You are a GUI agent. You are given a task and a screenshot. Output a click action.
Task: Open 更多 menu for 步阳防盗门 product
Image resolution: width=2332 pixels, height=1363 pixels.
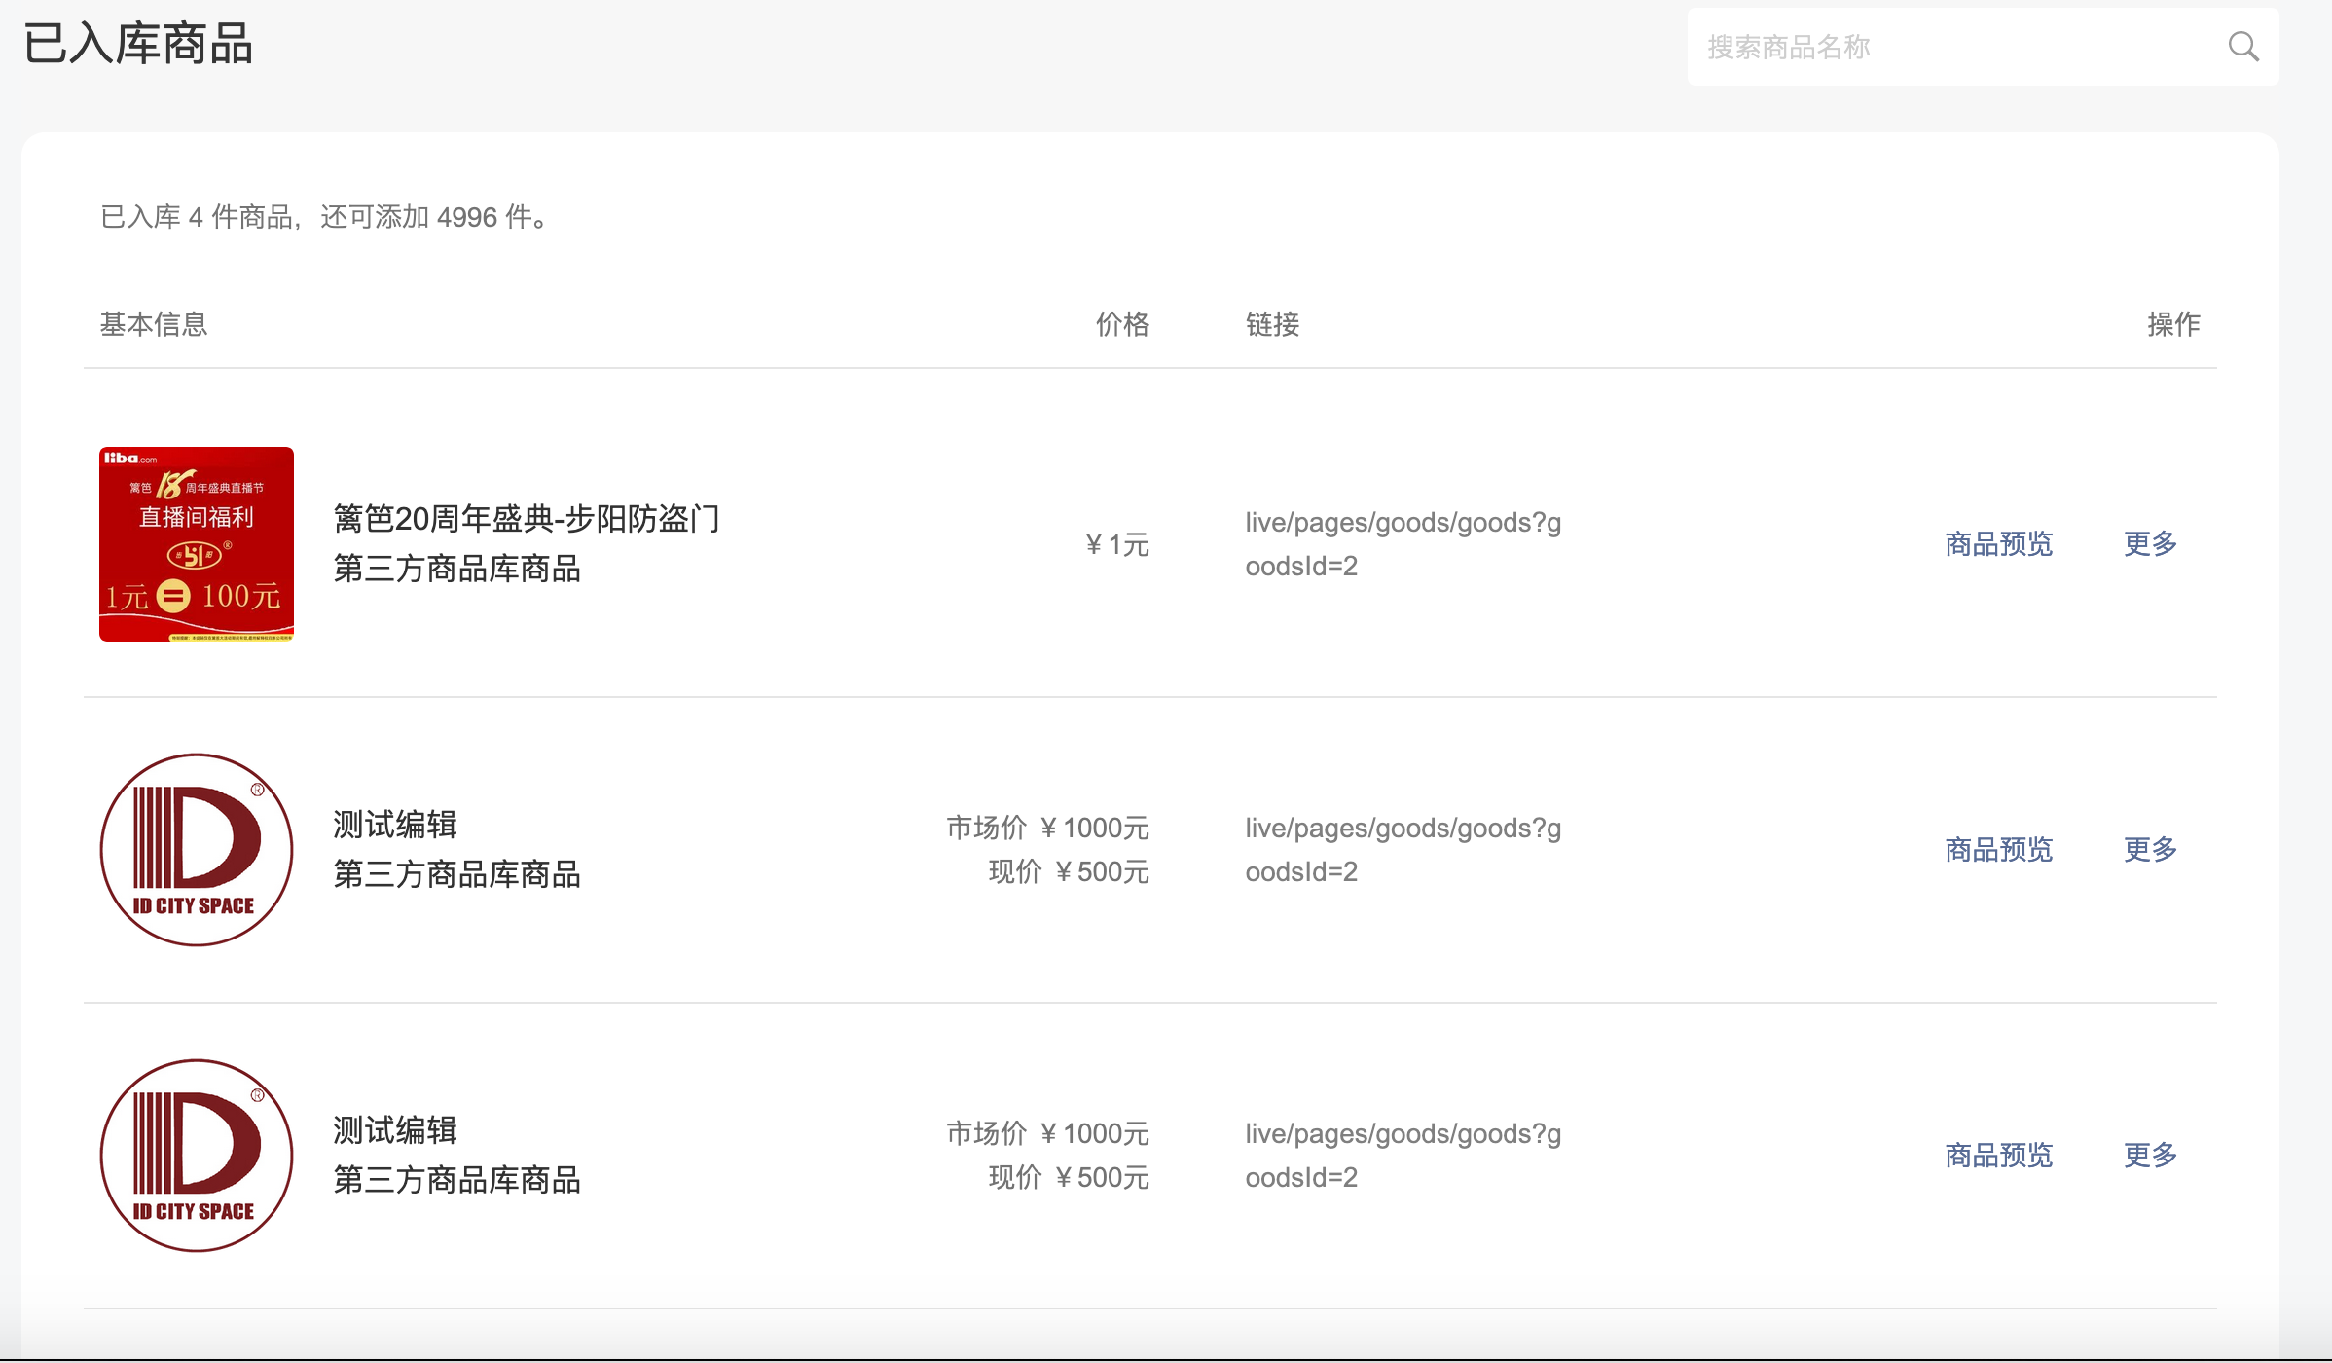pos(2150,544)
